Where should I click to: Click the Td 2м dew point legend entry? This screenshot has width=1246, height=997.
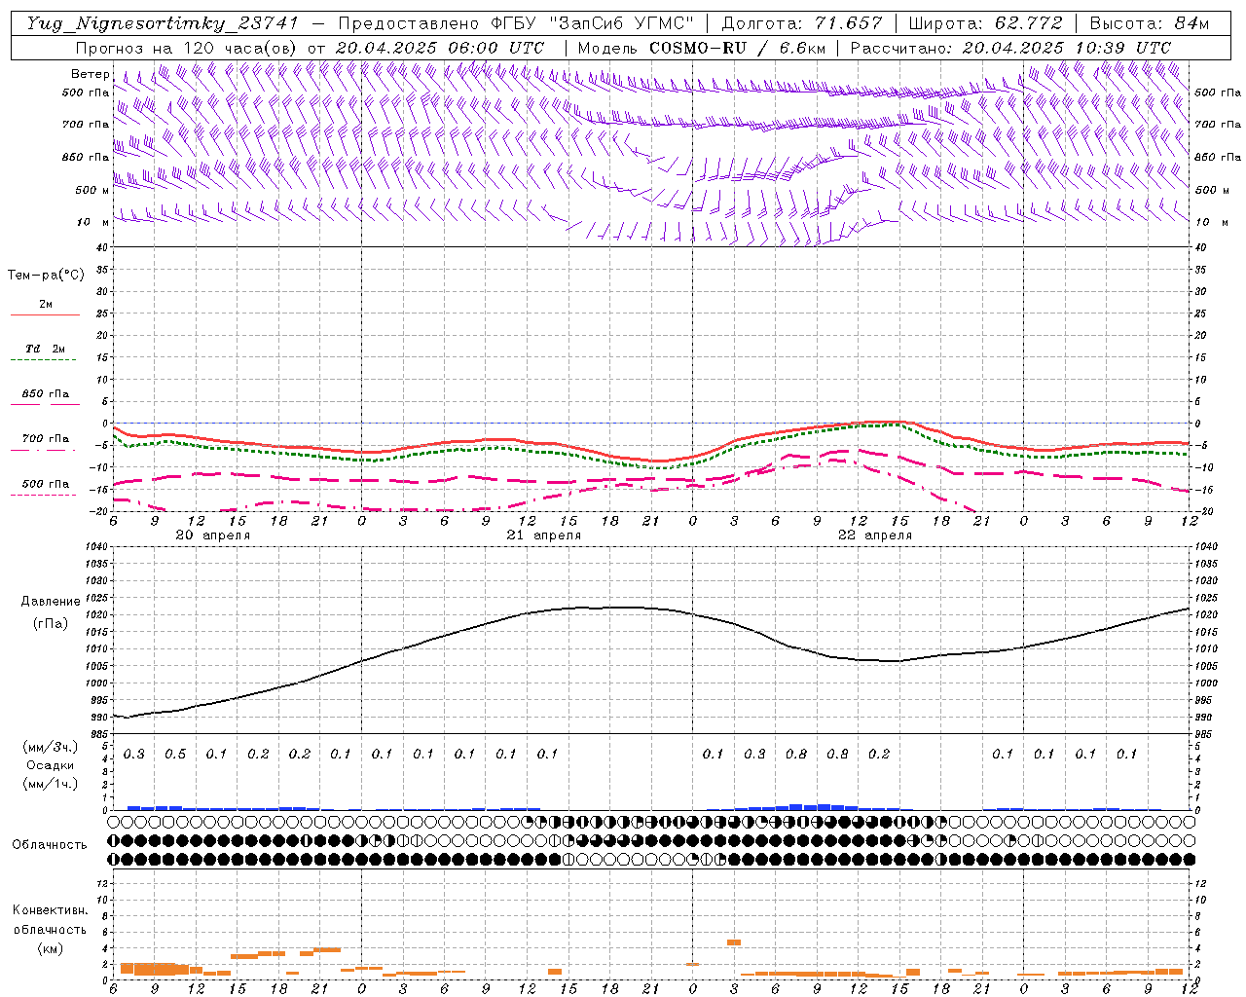(x=45, y=349)
